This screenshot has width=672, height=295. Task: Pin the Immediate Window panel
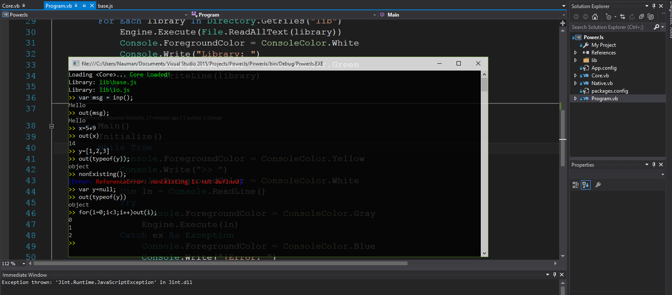554,275
